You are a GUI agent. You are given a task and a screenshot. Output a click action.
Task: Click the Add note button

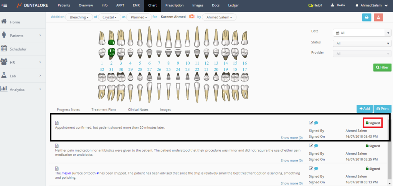(x=364, y=109)
